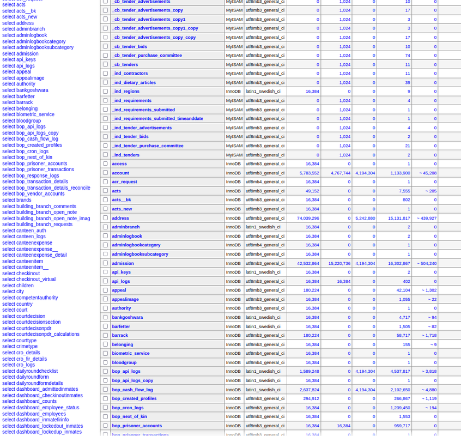Click sidebar link select cro_fir_details
Viewport: 461px width, 436px height.
coord(25,359)
